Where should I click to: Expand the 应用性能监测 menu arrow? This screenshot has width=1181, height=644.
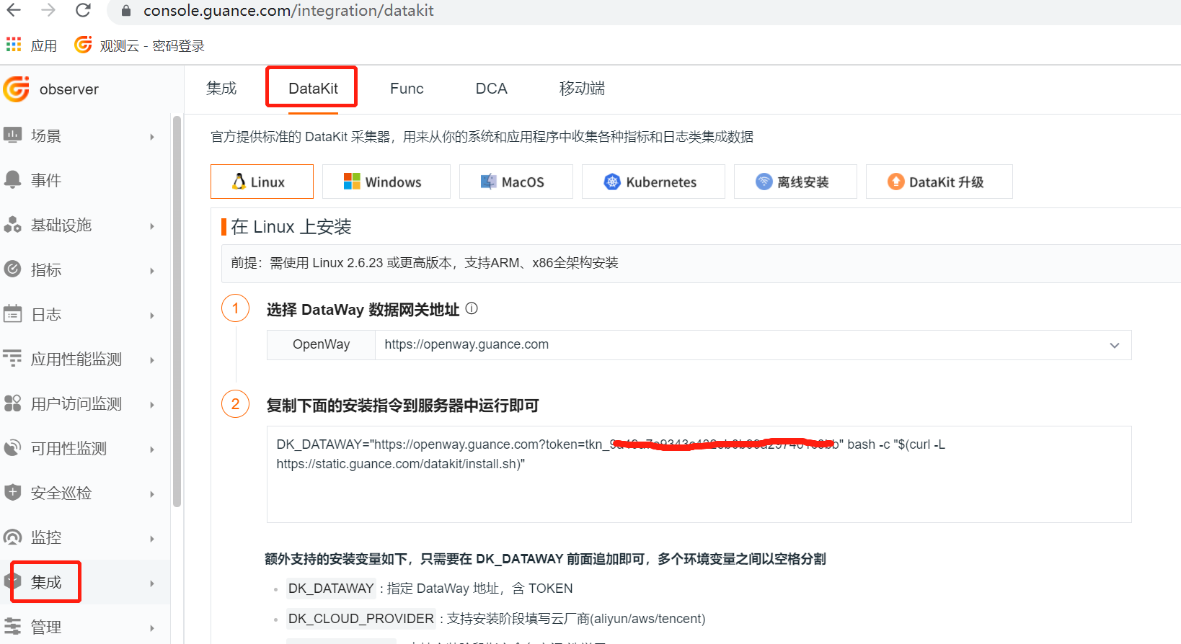coord(152,360)
